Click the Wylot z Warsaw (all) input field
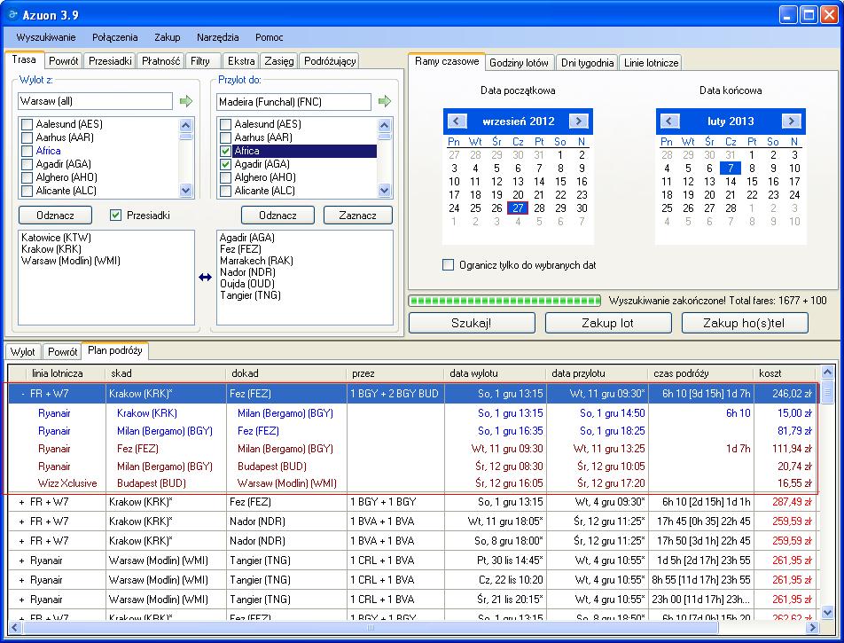 click(x=95, y=101)
